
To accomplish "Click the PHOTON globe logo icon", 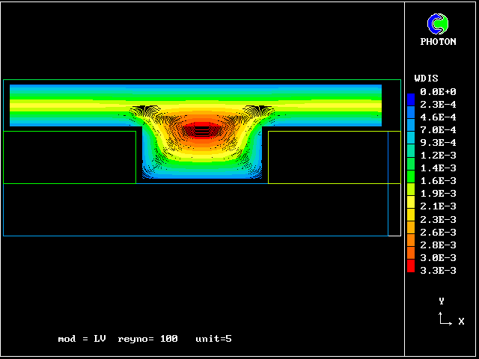I will (x=438, y=24).
